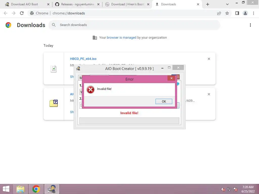This screenshot has width=259, height=194.
Task: Click the 7-Zip archive file icon
Action: (x=54, y=103)
